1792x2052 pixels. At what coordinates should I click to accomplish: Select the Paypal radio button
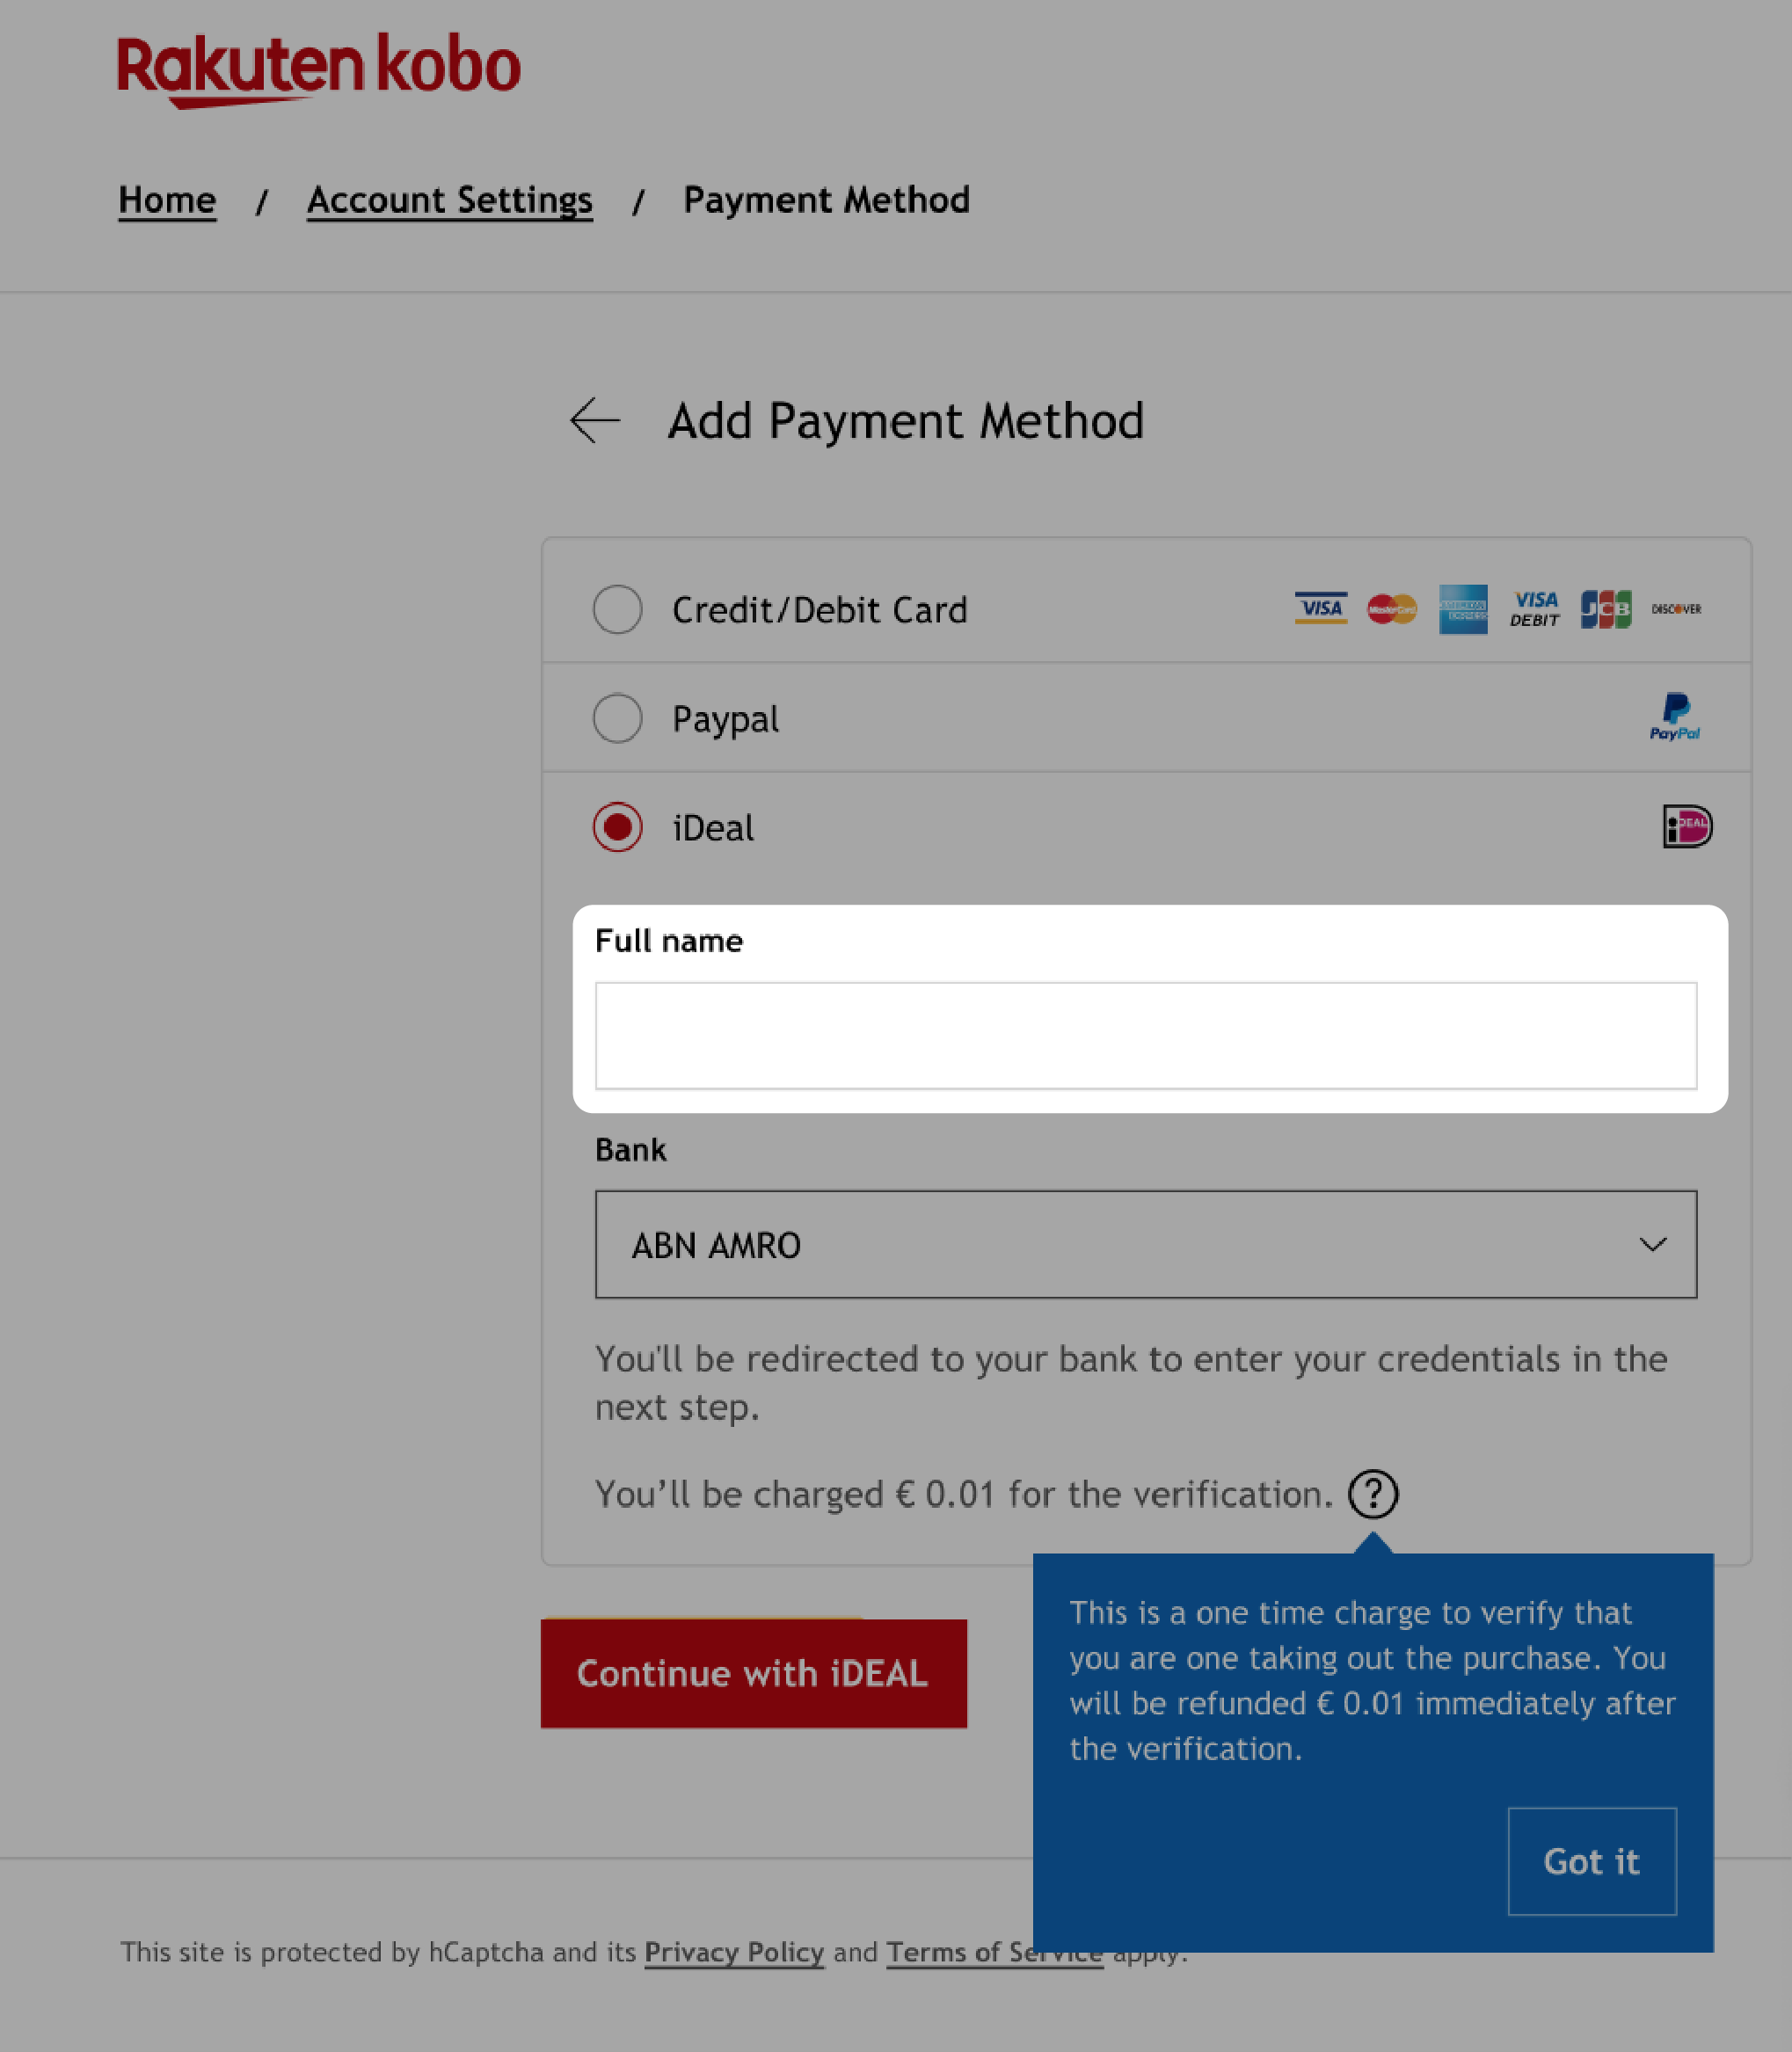click(x=617, y=717)
